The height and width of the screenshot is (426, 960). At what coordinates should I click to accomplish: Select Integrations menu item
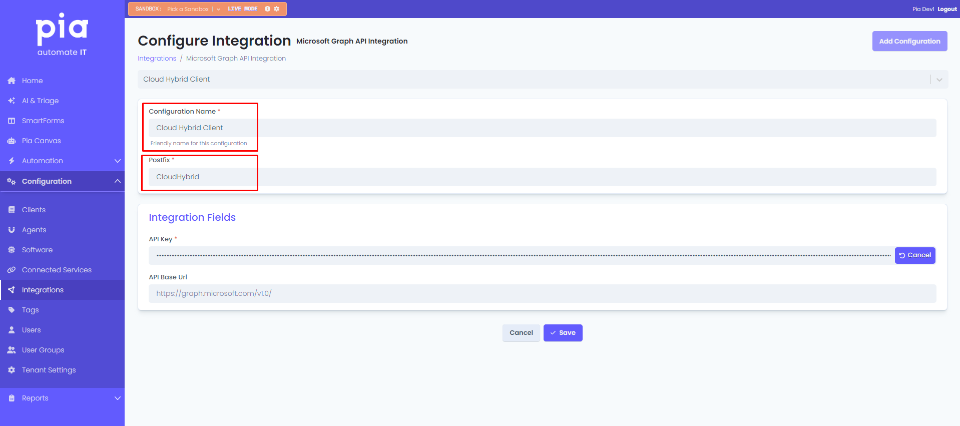click(62, 290)
